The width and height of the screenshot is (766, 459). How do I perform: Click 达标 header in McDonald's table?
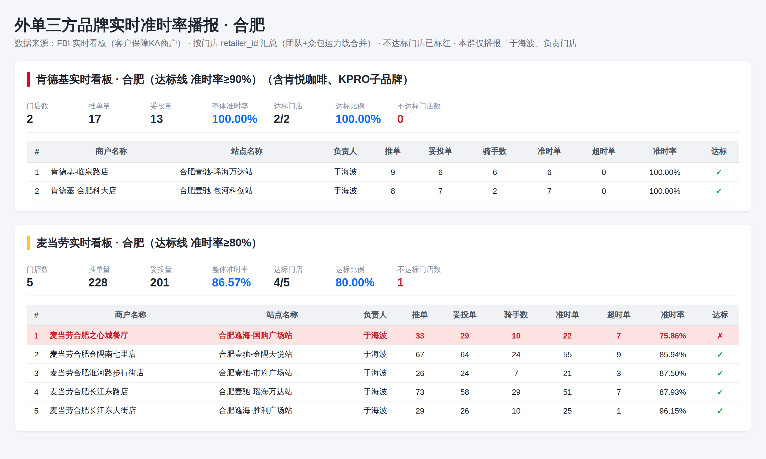(x=720, y=315)
